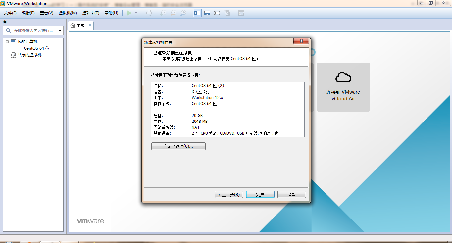
Task: Open the power options arrow beside the play icon
Action: pyautogui.click(x=136, y=13)
